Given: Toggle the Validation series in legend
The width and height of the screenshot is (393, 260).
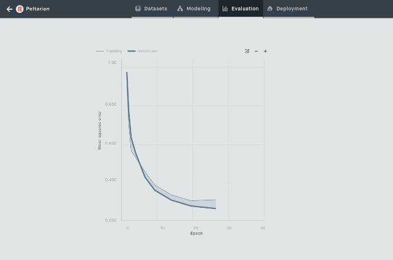Looking at the screenshot, I should click(143, 51).
